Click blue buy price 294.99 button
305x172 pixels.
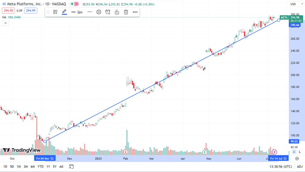click(x=30, y=10)
